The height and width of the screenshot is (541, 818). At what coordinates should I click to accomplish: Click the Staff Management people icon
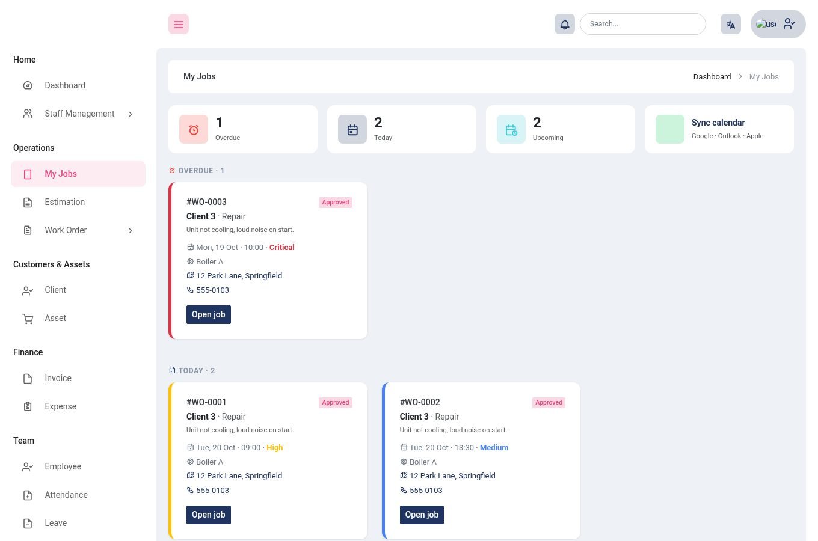(28, 114)
